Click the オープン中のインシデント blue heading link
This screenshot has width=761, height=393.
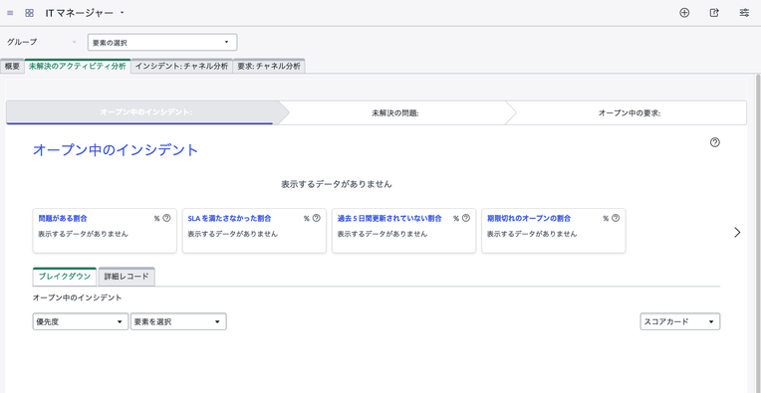coord(116,150)
